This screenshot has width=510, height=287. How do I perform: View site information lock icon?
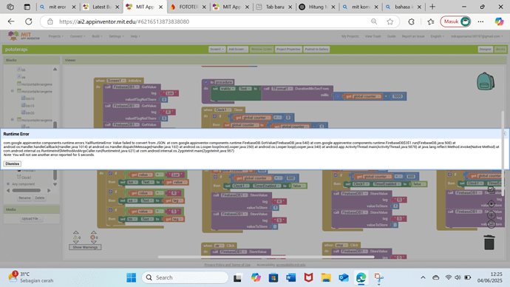50,21
